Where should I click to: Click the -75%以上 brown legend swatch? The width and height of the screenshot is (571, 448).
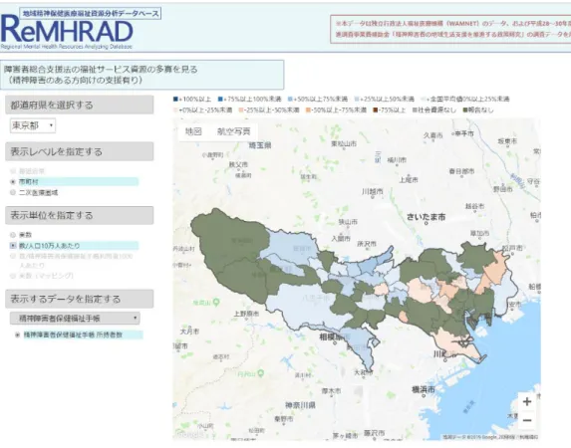click(375, 110)
